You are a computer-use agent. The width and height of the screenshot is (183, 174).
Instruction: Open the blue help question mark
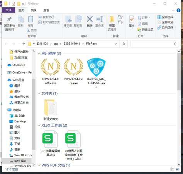point(178,10)
